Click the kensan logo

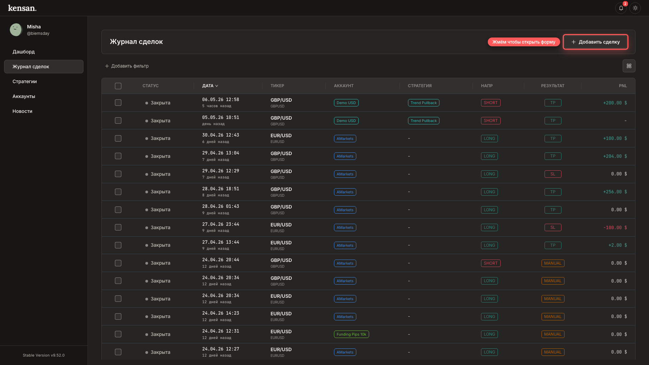(x=22, y=8)
